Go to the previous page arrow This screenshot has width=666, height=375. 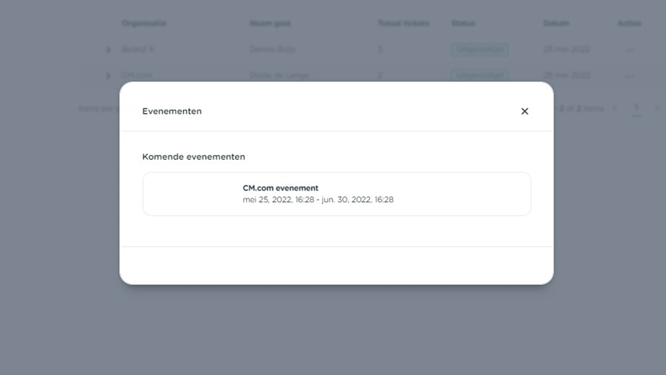click(614, 108)
